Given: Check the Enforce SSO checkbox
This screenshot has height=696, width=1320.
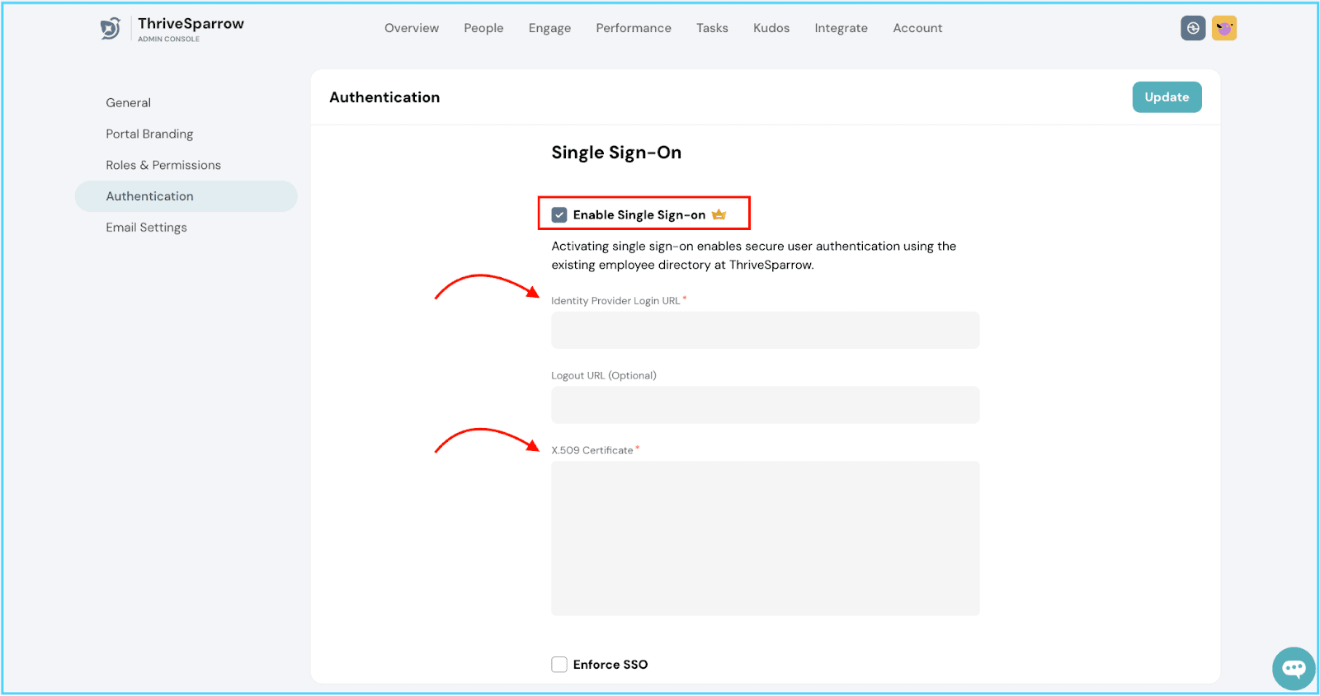Looking at the screenshot, I should pos(559,665).
